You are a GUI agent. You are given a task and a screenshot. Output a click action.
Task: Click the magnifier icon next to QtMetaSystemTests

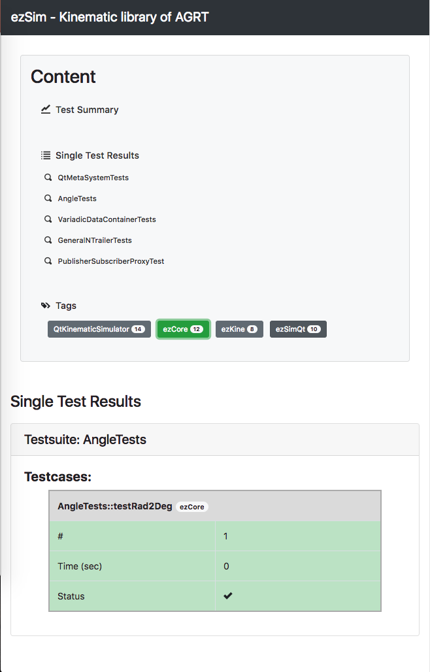[48, 177]
